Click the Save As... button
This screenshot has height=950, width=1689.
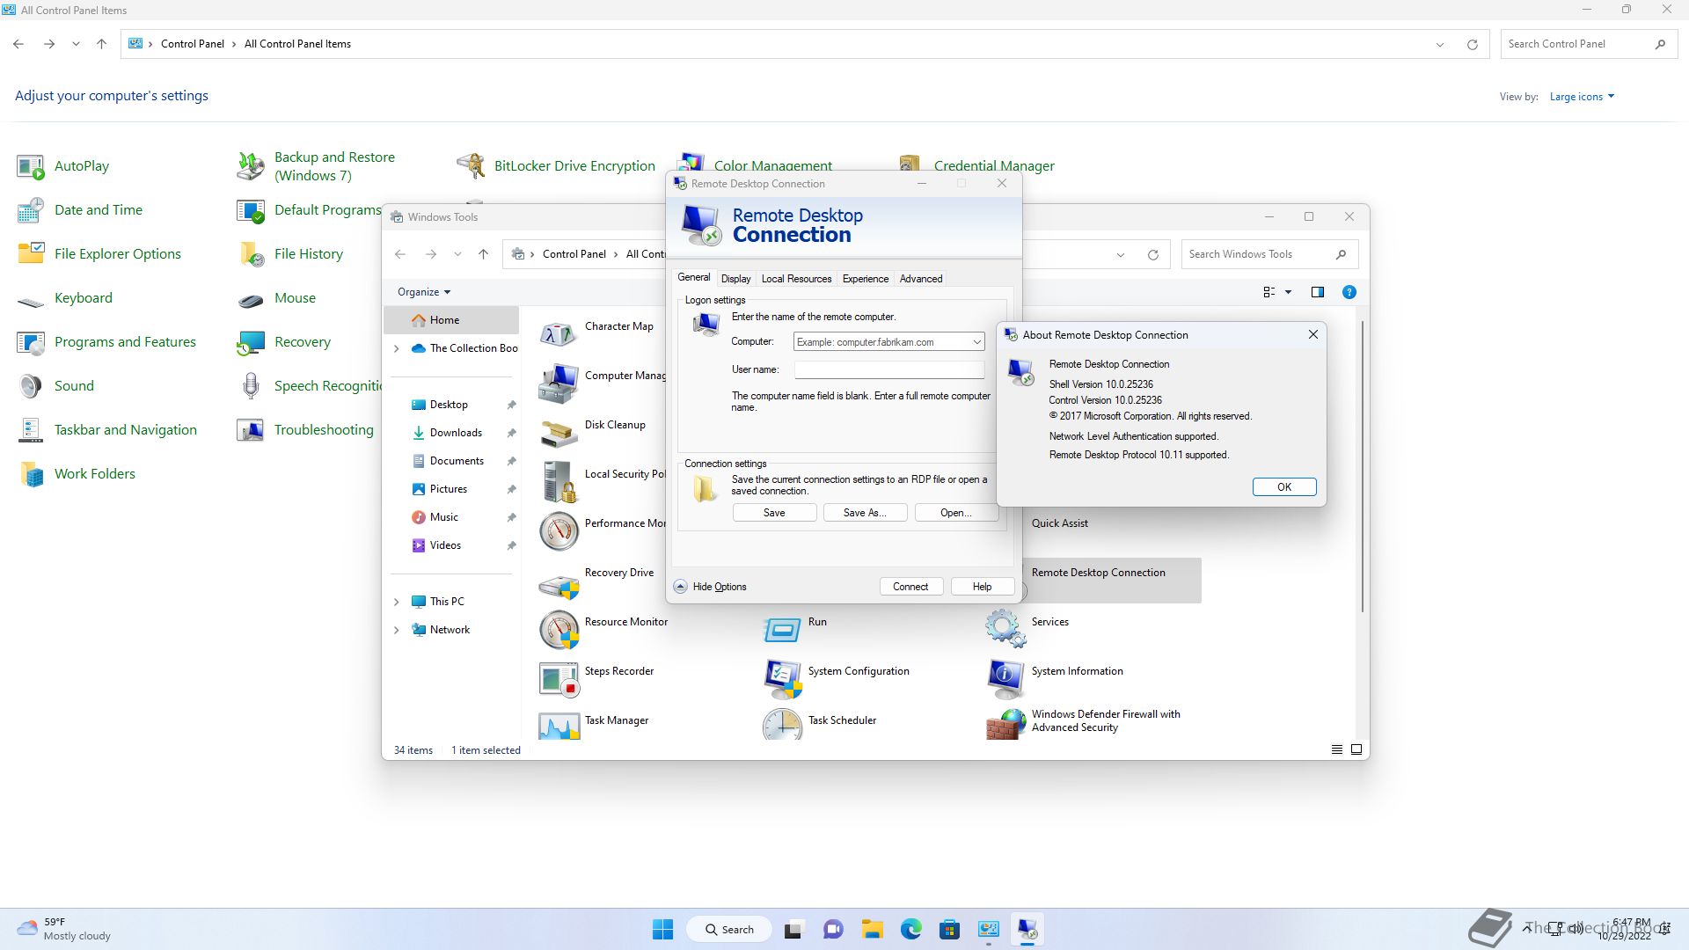click(x=865, y=513)
